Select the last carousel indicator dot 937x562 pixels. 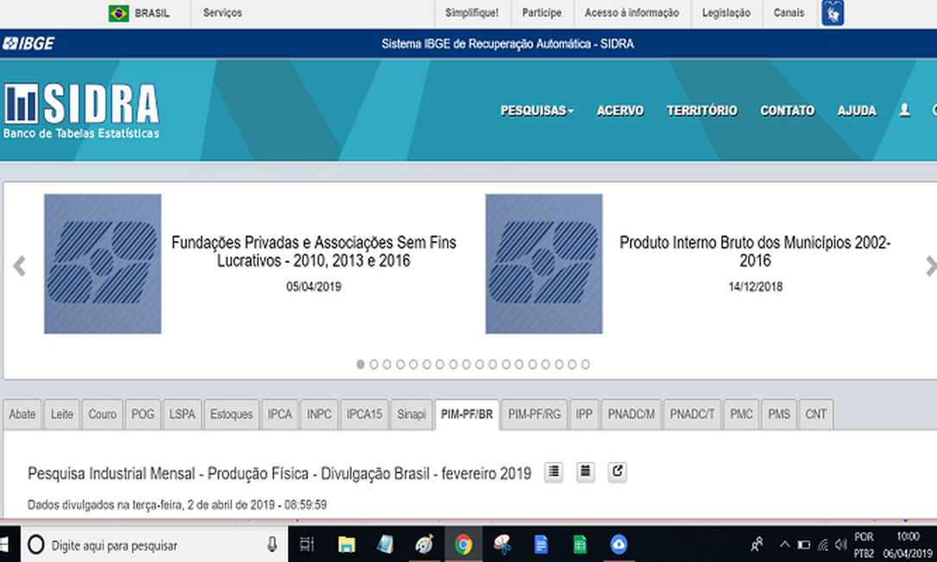[x=585, y=365]
